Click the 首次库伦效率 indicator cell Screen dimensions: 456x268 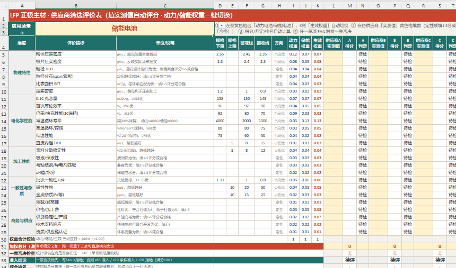coord(76,106)
